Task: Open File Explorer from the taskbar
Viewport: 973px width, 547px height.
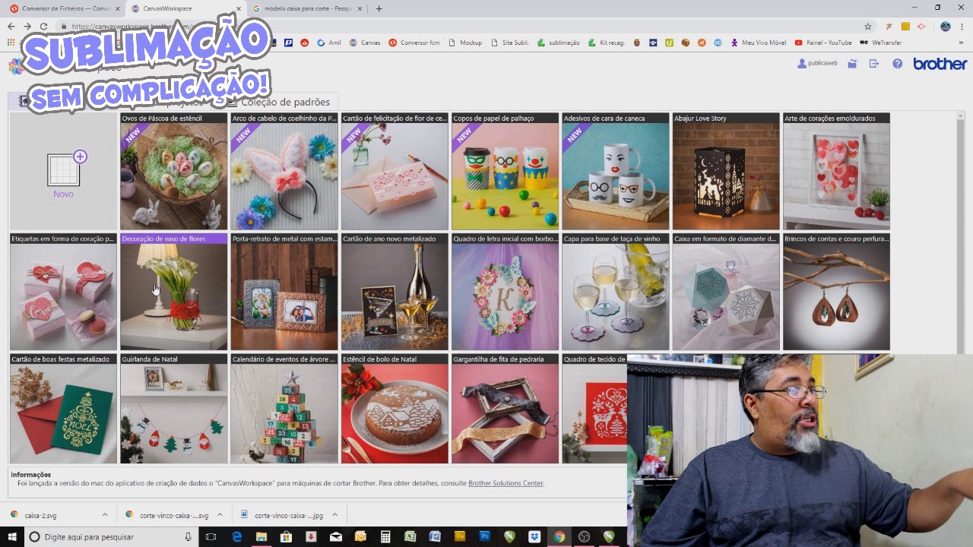Action: click(261, 537)
